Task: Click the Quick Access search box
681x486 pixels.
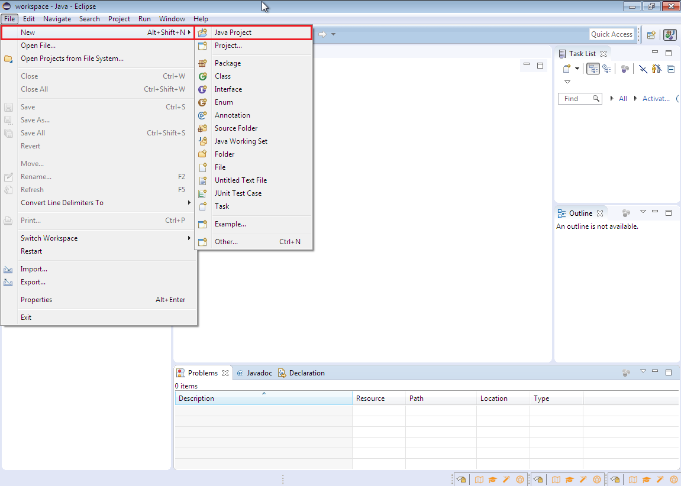Action: click(x=612, y=34)
